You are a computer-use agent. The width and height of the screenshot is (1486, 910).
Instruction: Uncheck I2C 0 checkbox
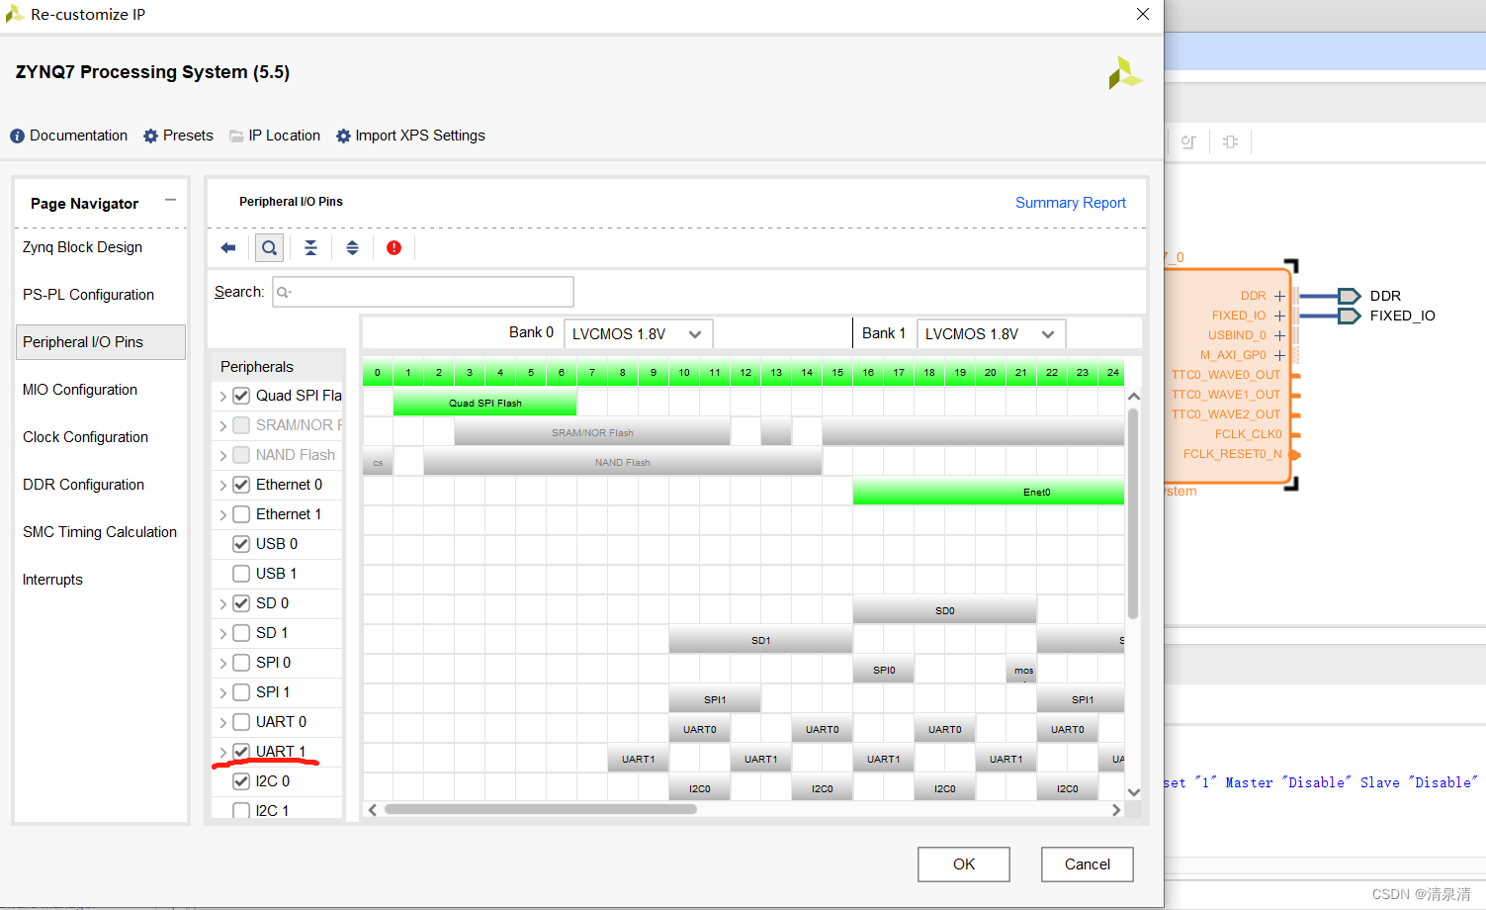click(241, 781)
